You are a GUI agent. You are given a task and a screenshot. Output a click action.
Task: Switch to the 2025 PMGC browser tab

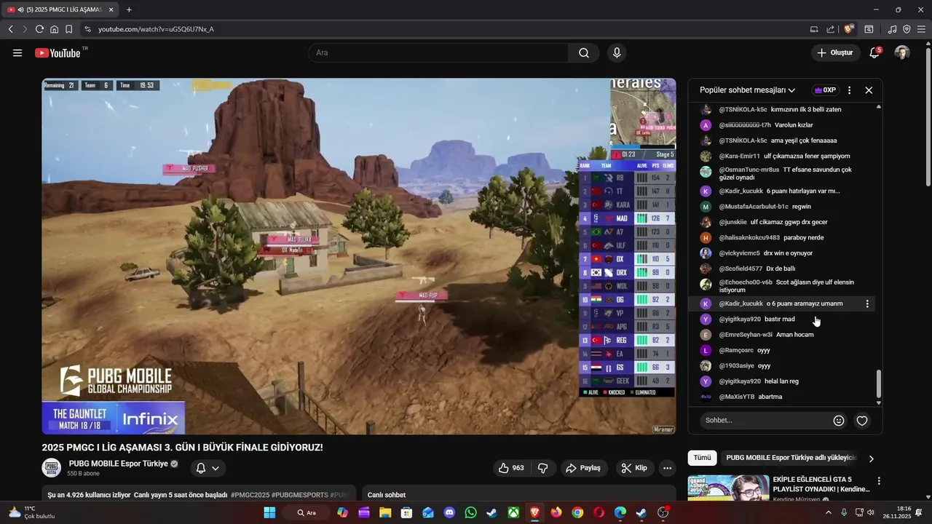60,9
